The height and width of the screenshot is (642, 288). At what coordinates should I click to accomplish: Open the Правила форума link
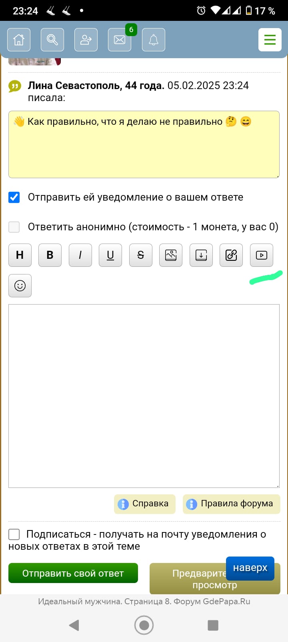[232, 504]
